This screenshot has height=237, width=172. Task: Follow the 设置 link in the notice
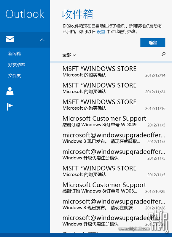coord(101,32)
